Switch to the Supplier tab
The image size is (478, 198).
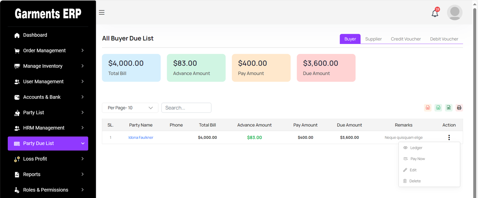[x=373, y=39]
